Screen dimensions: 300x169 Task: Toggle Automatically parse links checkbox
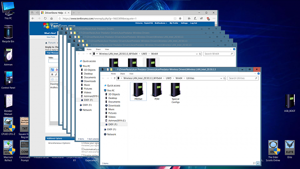[x=83, y=149]
